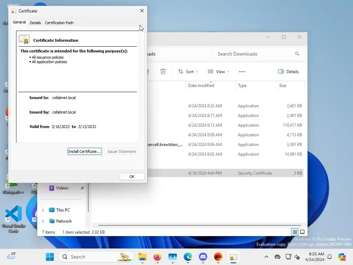Launch Firefox from the taskbar
The height and width of the screenshot is (265, 353).
click(x=157, y=257)
